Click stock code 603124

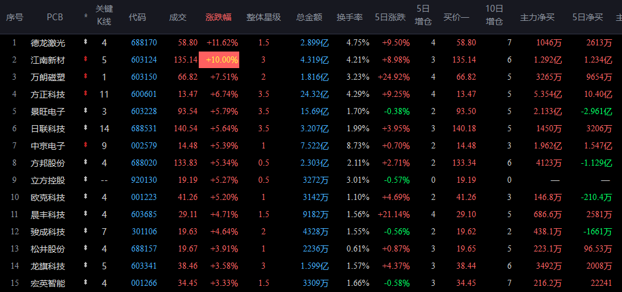pyautogui.click(x=144, y=60)
